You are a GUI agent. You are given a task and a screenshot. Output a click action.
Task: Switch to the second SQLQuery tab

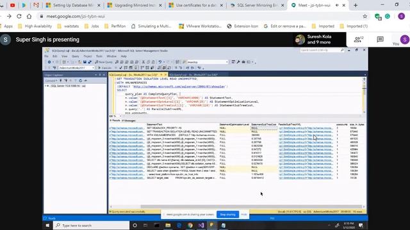click(x=193, y=75)
